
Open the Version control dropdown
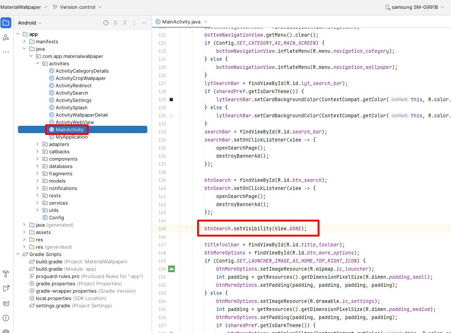(77, 7)
